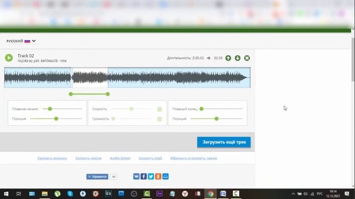Open Adobe After Effects from the taskbar
The width and height of the screenshot is (355, 199).
[159, 193]
